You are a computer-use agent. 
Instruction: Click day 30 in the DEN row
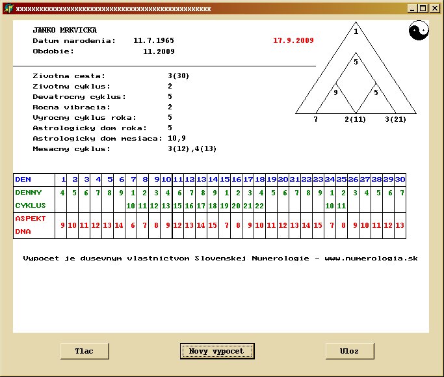(400, 180)
